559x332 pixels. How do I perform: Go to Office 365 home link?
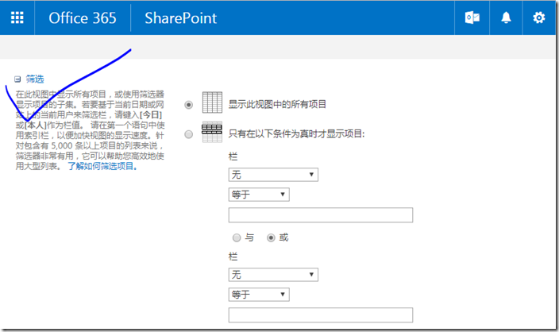(83, 17)
